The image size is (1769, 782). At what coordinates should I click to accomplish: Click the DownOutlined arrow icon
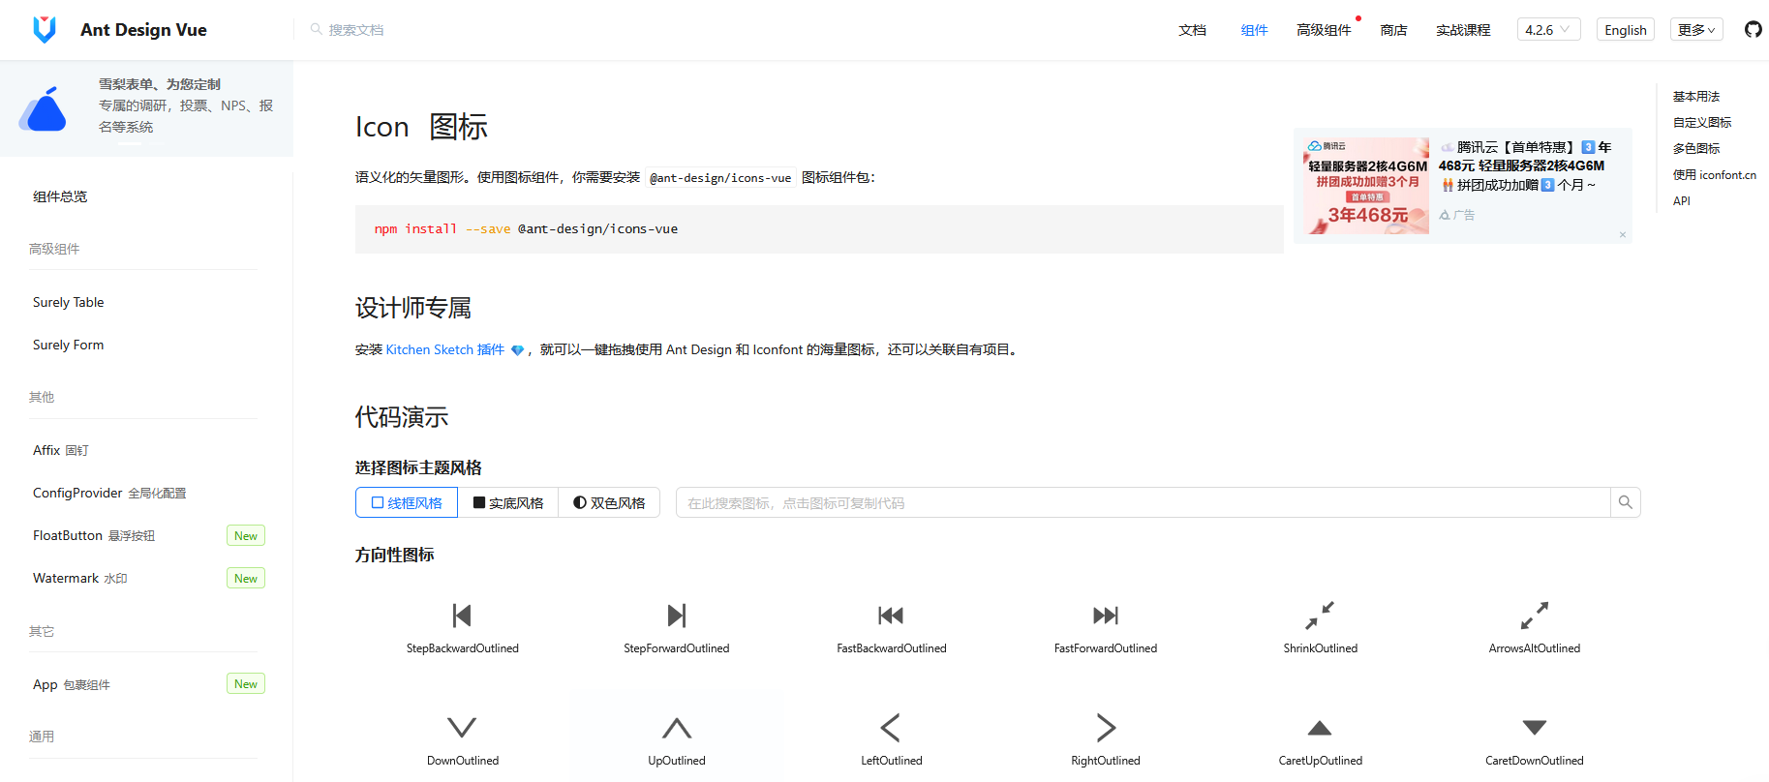pyautogui.click(x=462, y=729)
